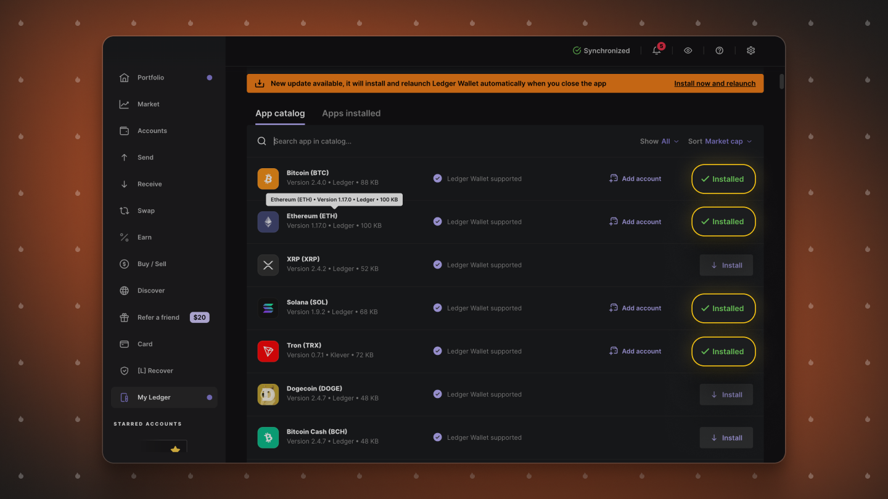Click Install now and relaunch link

tap(715, 83)
